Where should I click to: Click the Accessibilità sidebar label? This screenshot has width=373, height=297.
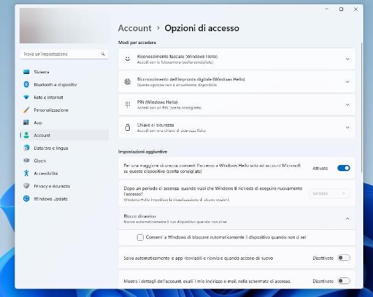tap(46, 173)
